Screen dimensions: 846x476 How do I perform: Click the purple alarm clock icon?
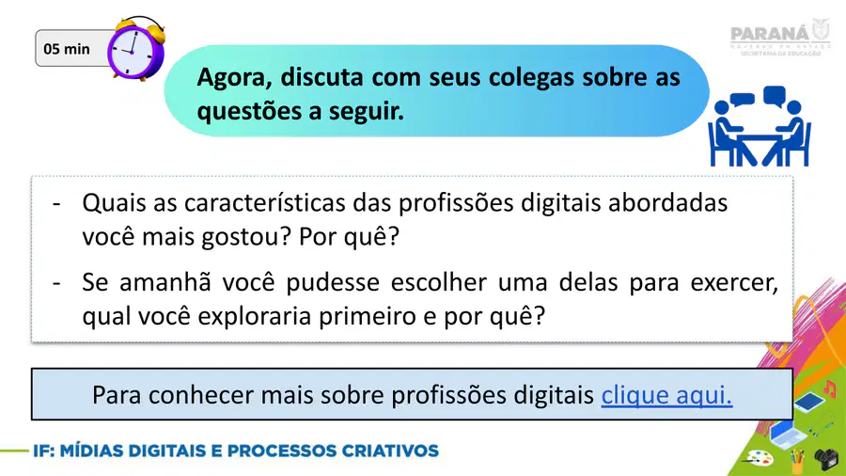136,49
